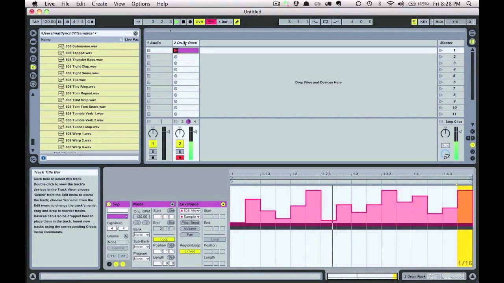The width and height of the screenshot is (504, 283).
Task: Sort browser by Name column
Action: point(82,39)
